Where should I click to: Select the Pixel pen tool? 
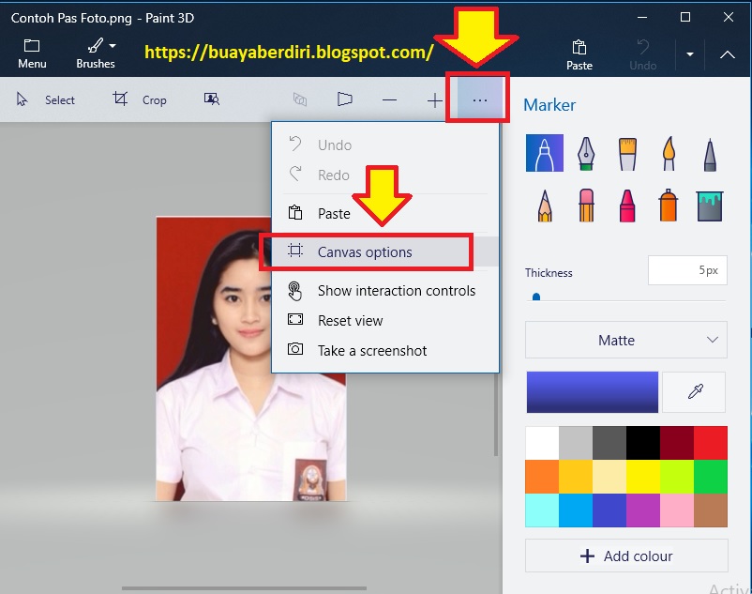(x=710, y=153)
